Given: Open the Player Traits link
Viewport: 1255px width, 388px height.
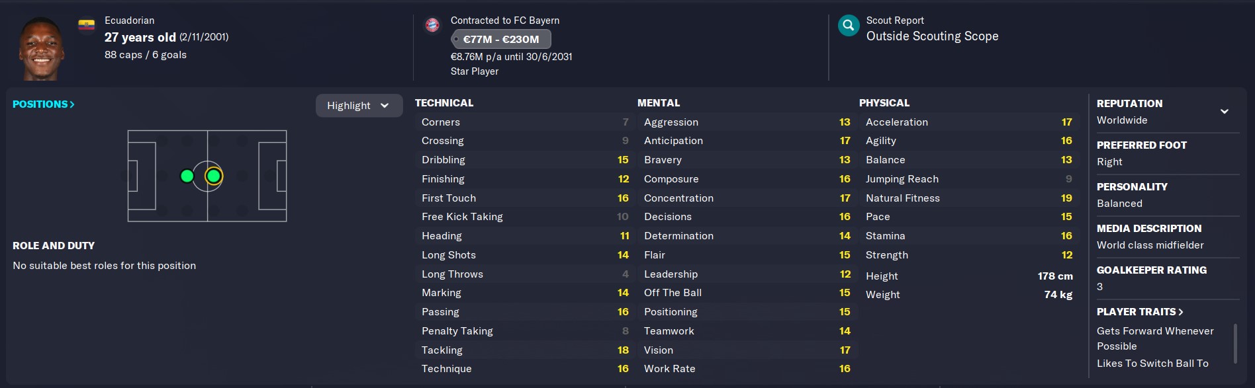Looking at the screenshot, I should (1140, 312).
